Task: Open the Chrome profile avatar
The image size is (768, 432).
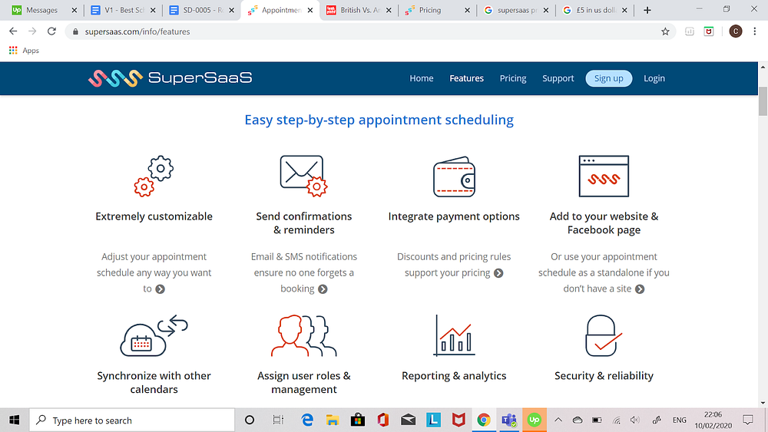Action: point(736,31)
